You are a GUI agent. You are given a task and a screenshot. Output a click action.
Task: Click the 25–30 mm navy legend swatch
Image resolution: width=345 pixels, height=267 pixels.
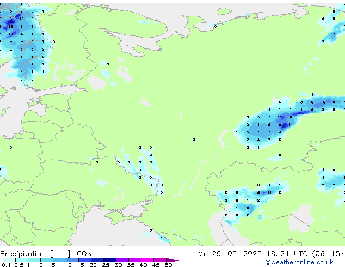[110, 260]
